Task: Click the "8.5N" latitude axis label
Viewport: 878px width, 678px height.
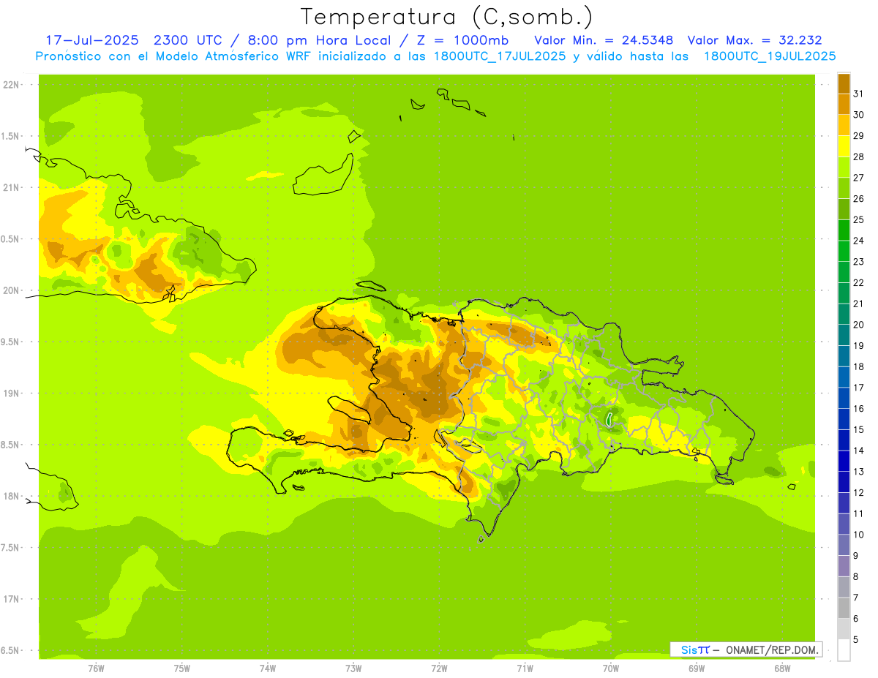Action: tap(10, 445)
